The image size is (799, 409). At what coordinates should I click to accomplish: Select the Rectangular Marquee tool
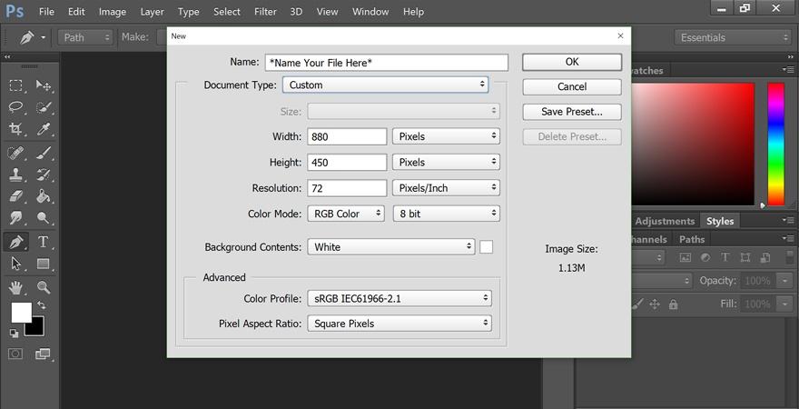[x=16, y=85]
